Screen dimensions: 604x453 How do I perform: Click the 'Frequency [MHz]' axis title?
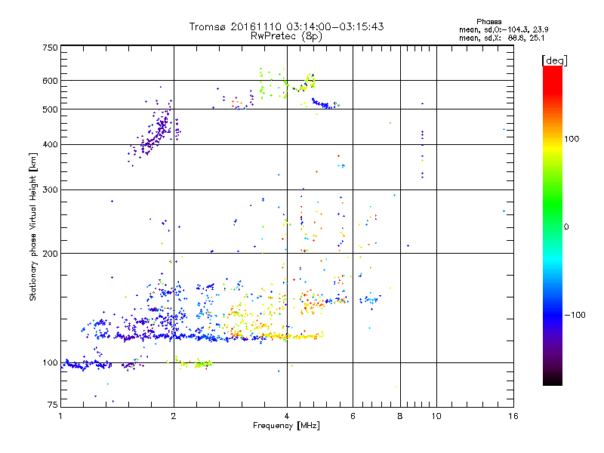click(286, 426)
